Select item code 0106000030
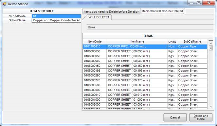 tap(95, 51)
